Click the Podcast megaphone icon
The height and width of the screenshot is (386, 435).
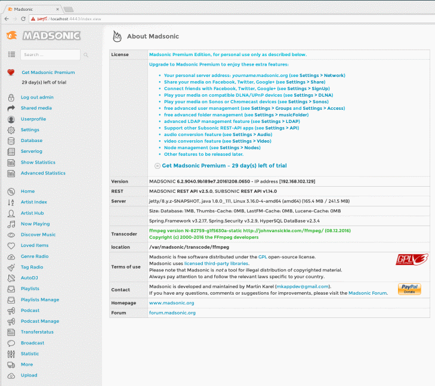point(11,310)
